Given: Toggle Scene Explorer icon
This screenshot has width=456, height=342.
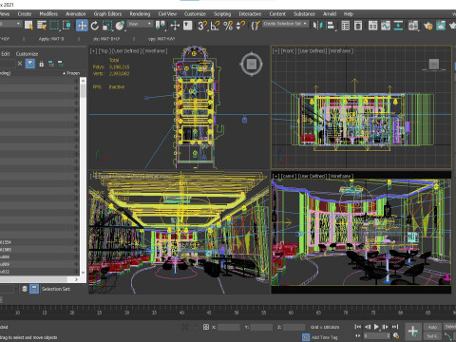Looking at the screenshot, I should tap(346, 26).
